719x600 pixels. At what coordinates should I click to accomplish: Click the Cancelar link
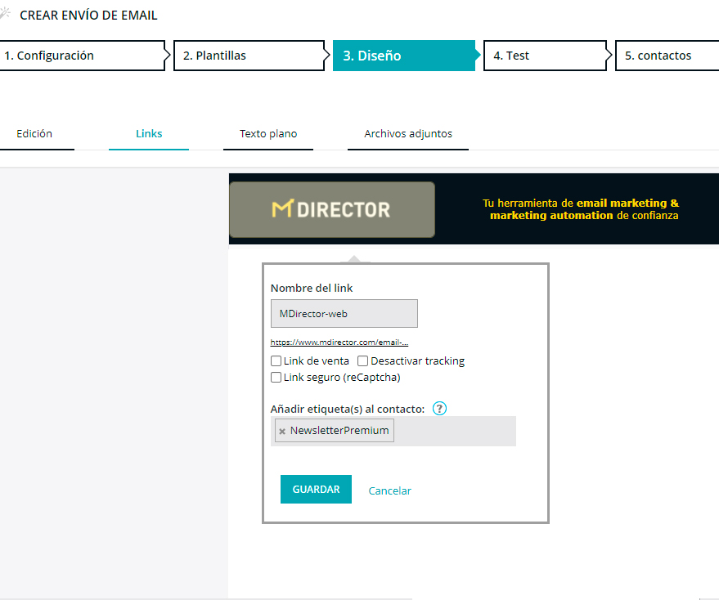click(389, 491)
